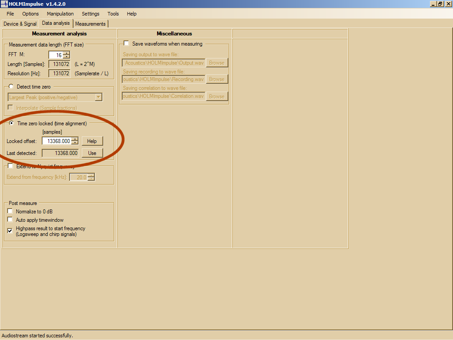This screenshot has width=453, height=340.
Task: Increase FFT M with up arrow
Action: [x=66, y=53]
